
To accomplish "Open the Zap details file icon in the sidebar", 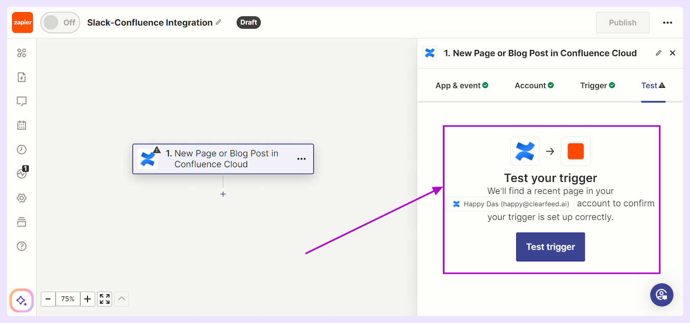I will (22, 77).
